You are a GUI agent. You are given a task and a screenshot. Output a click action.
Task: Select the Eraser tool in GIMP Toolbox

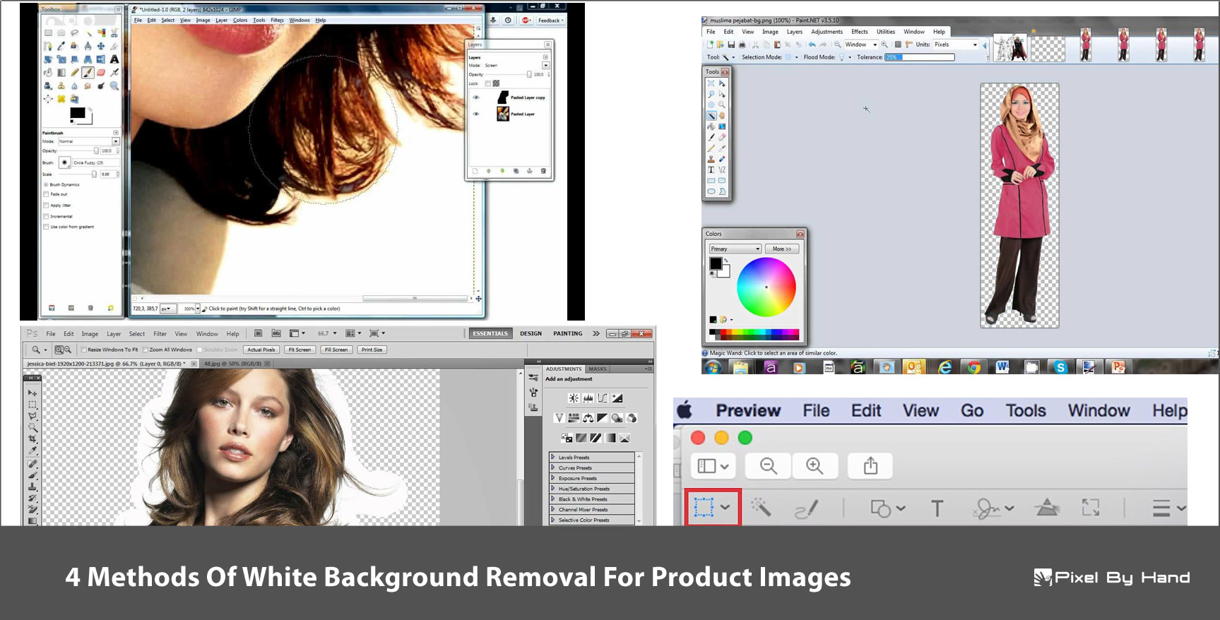pyautogui.click(x=101, y=72)
